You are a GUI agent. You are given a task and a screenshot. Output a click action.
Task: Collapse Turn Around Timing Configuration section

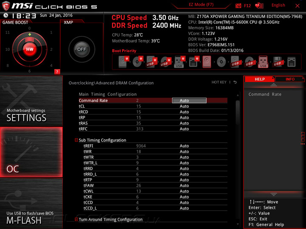76,219
